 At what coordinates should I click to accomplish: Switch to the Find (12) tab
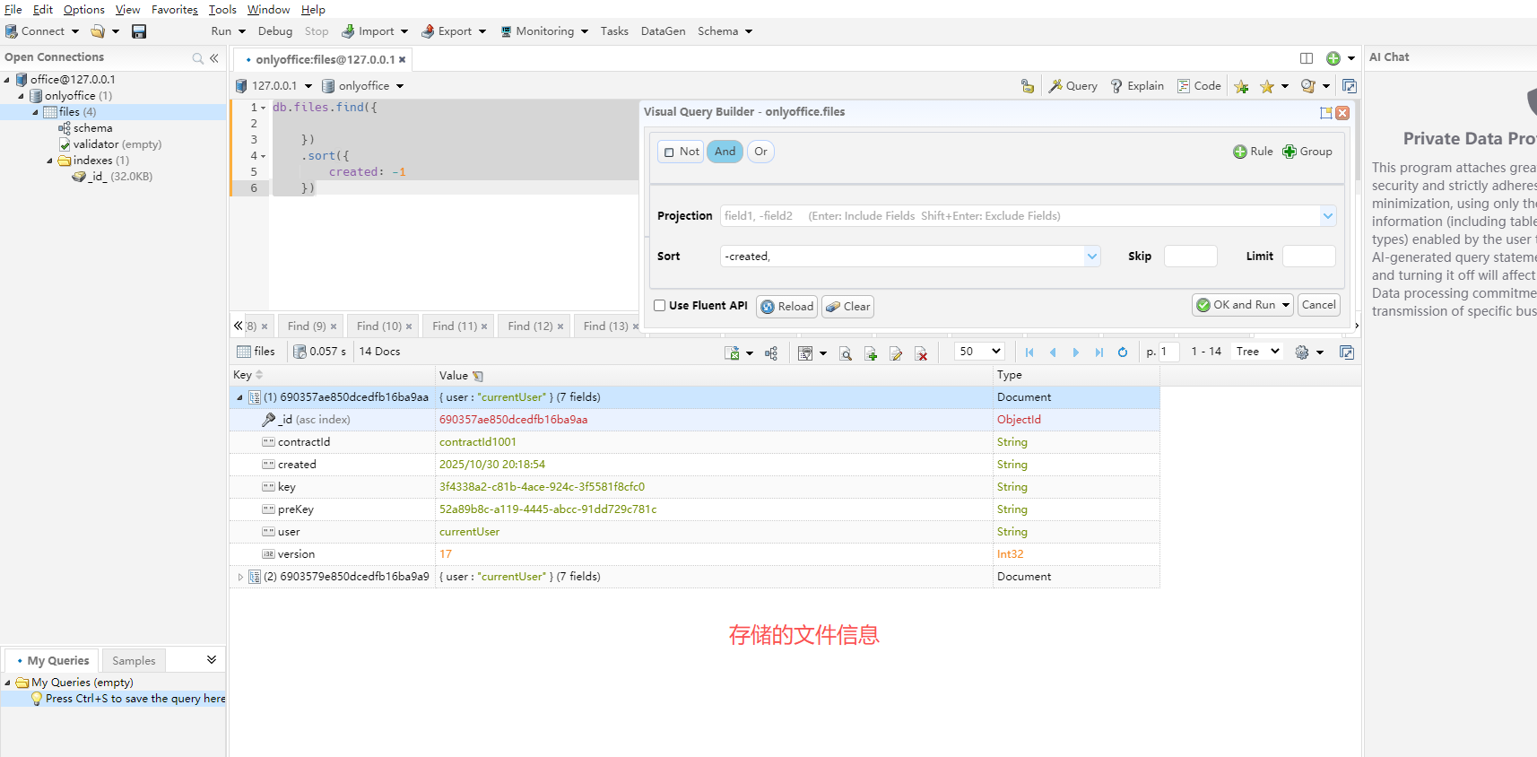click(x=535, y=326)
